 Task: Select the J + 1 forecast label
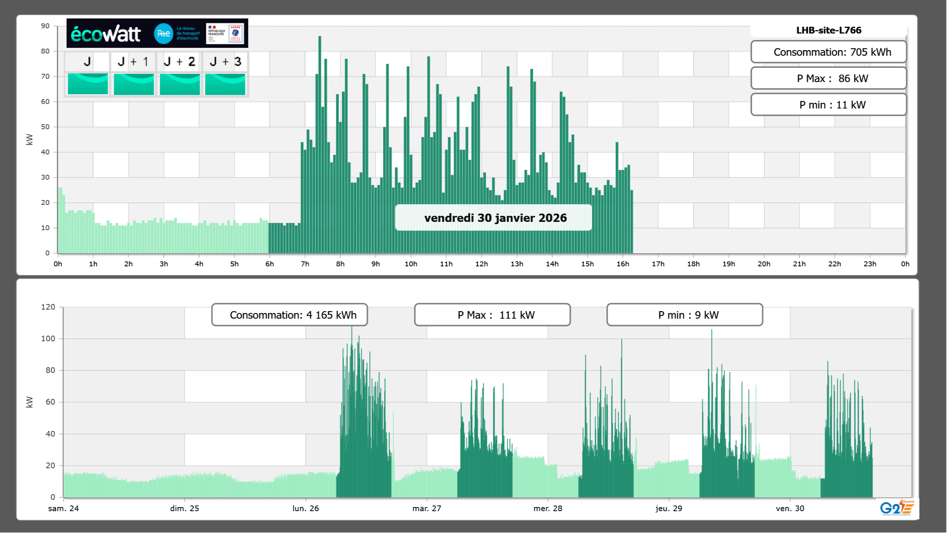133,62
